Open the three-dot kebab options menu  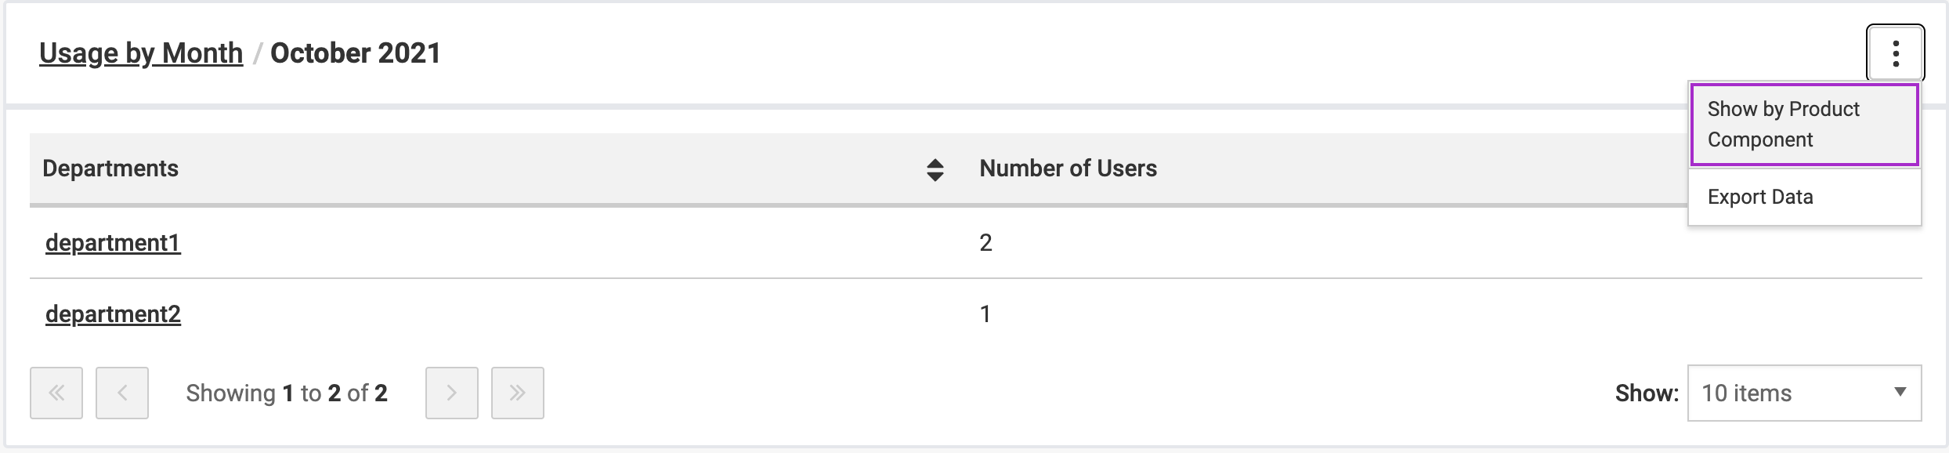1895,53
